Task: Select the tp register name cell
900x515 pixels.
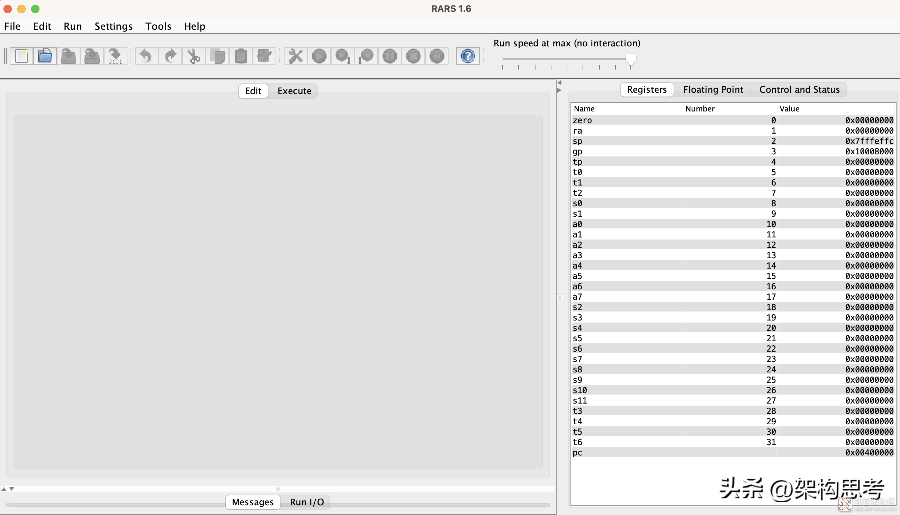Action: pyautogui.click(x=627, y=162)
